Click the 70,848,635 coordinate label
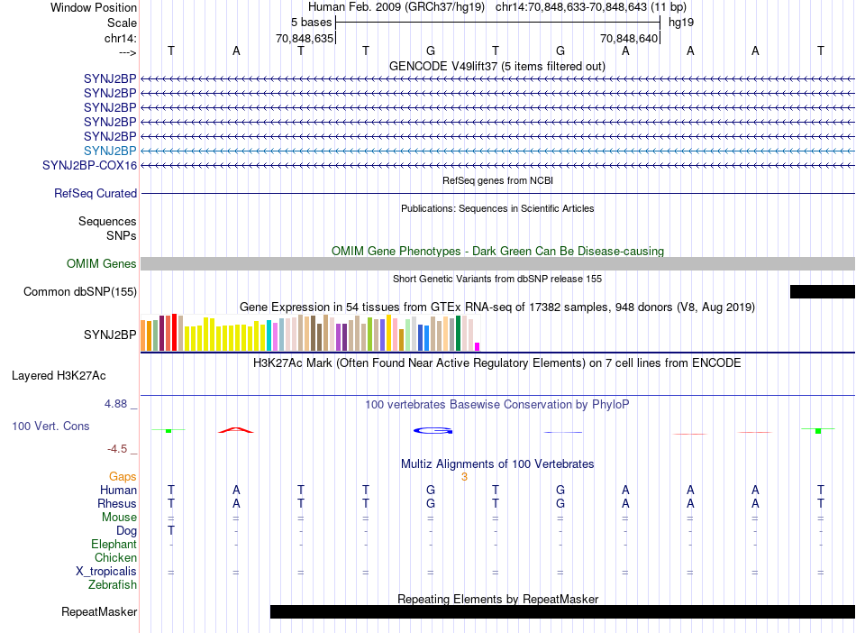Screen dimensions: 856x633 point(304,38)
